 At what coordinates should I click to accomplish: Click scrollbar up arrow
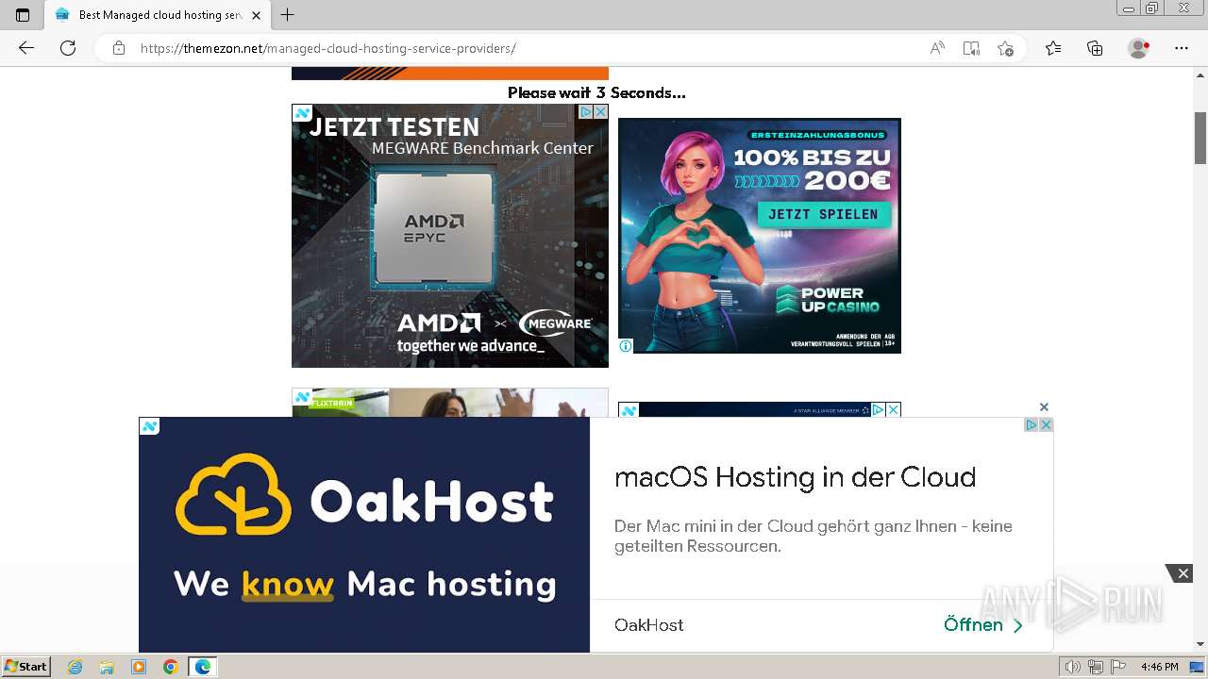1200,75
